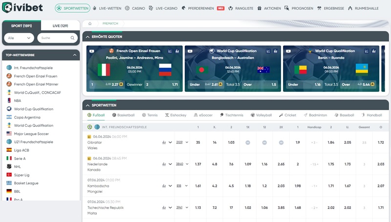Open the 3840 more-bets dropdown for Niederlande–Kanada
Screen dimensions: 391x222
pyautogui.click(x=182, y=164)
